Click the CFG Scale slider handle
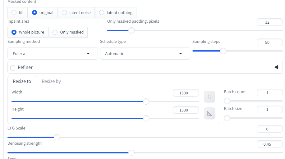The width and height of the screenshot is (285, 159). click(57, 137)
